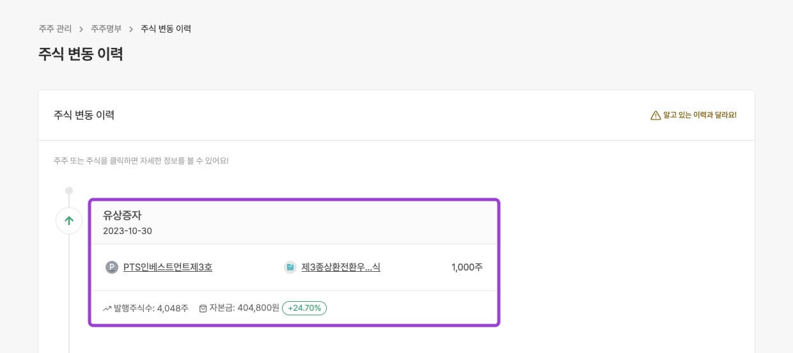Navigate to 주주명부 breadcrumb item
793x353 pixels.
(x=106, y=29)
